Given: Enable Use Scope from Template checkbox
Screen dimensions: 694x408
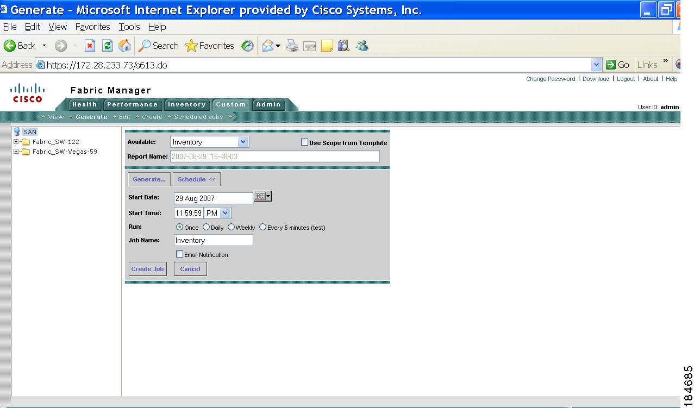Looking at the screenshot, I should click(x=304, y=142).
